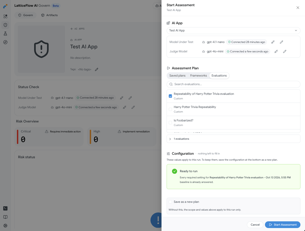Open the settings gear icon in left sidebar
The image size is (305, 231).
pos(5,226)
